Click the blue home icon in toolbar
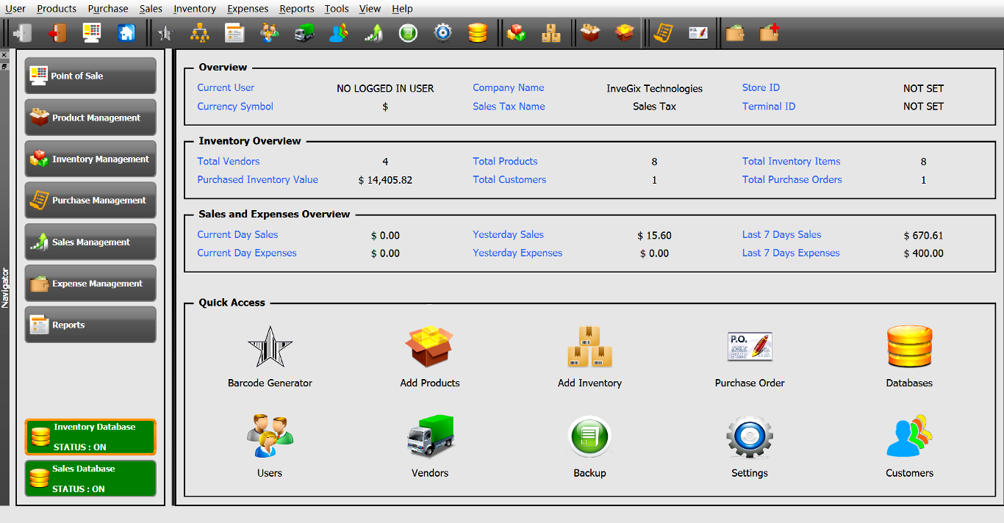This screenshot has width=1004, height=523. [126, 33]
